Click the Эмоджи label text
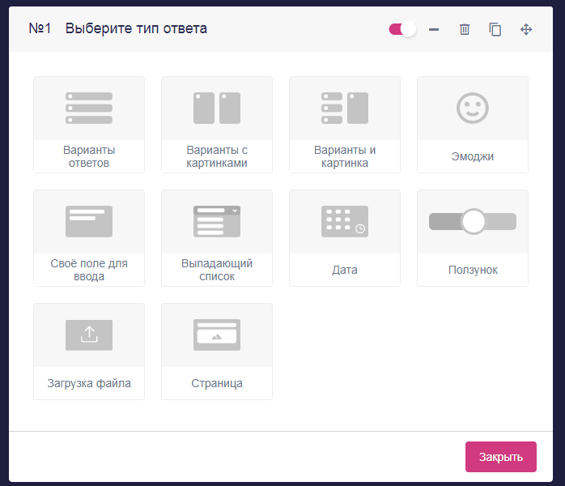 (x=473, y=156)
